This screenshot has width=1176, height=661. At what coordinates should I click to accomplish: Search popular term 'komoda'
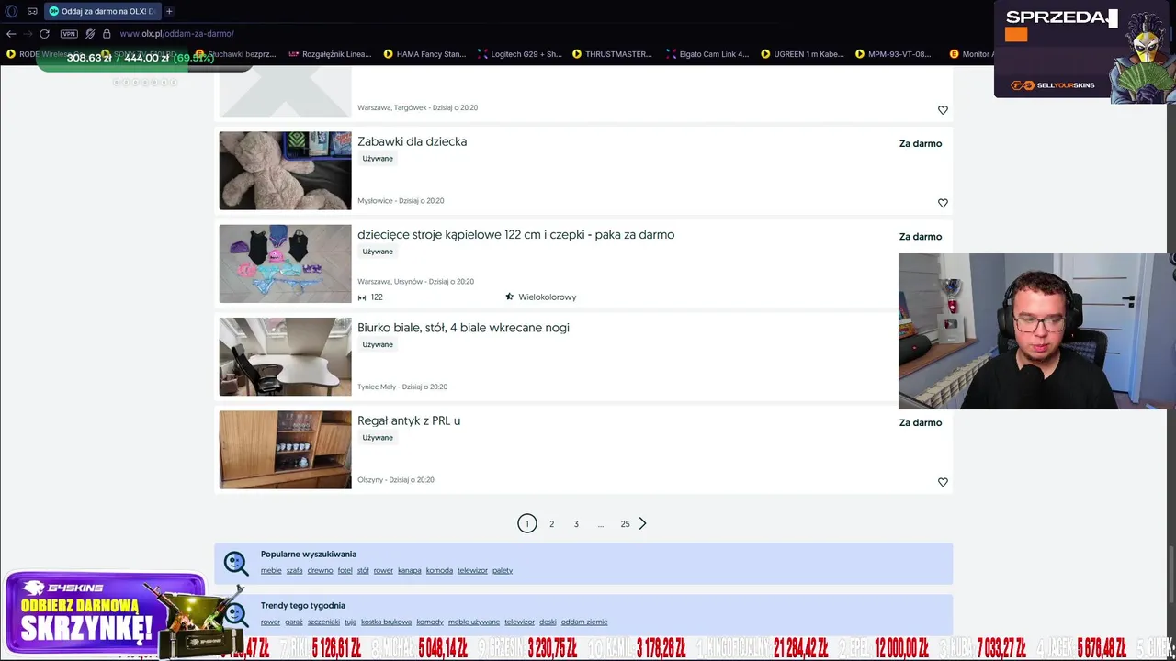click(439, 570)
